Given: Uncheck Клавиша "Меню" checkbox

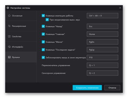Looking at the screenshot, I should coord(43,42).
